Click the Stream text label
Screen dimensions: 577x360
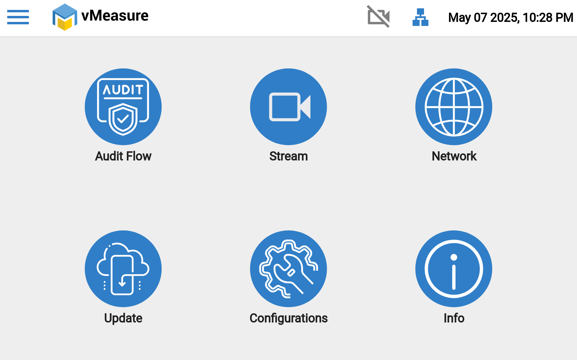point(288,156)
